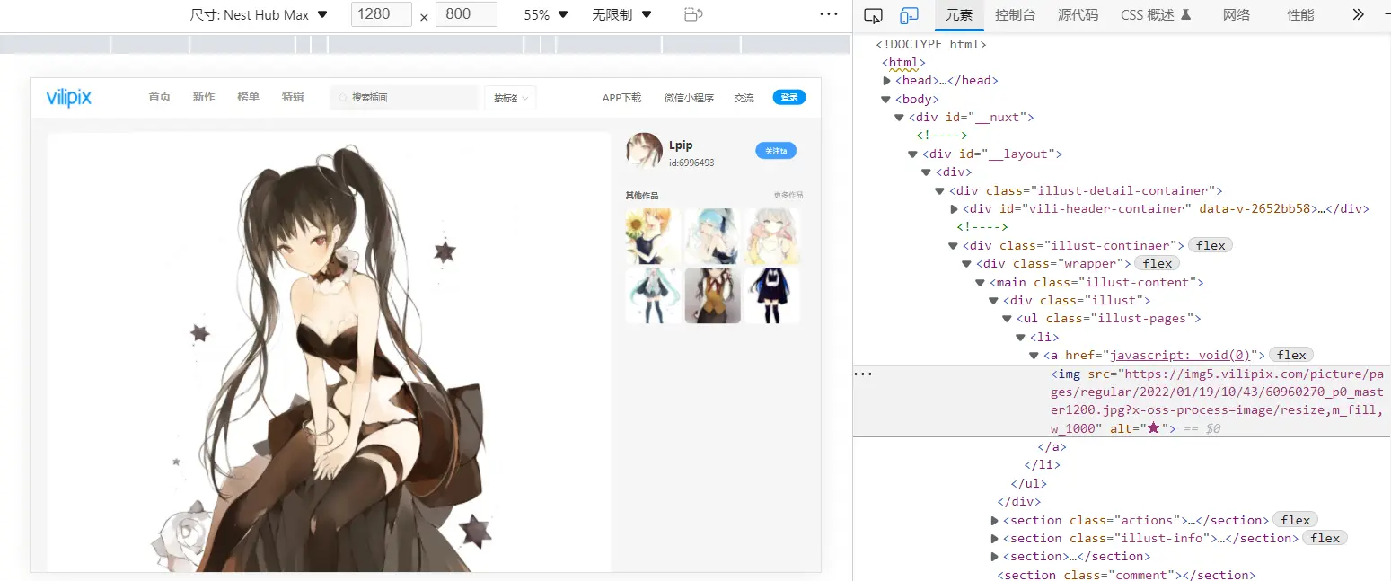Switch to the 性能 tab
Screen dimensions: 1391x581
tap(1300, 15)
